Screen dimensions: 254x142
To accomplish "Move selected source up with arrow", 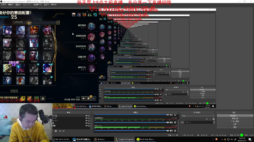I will pyautogui.click(x=60, y=131).
